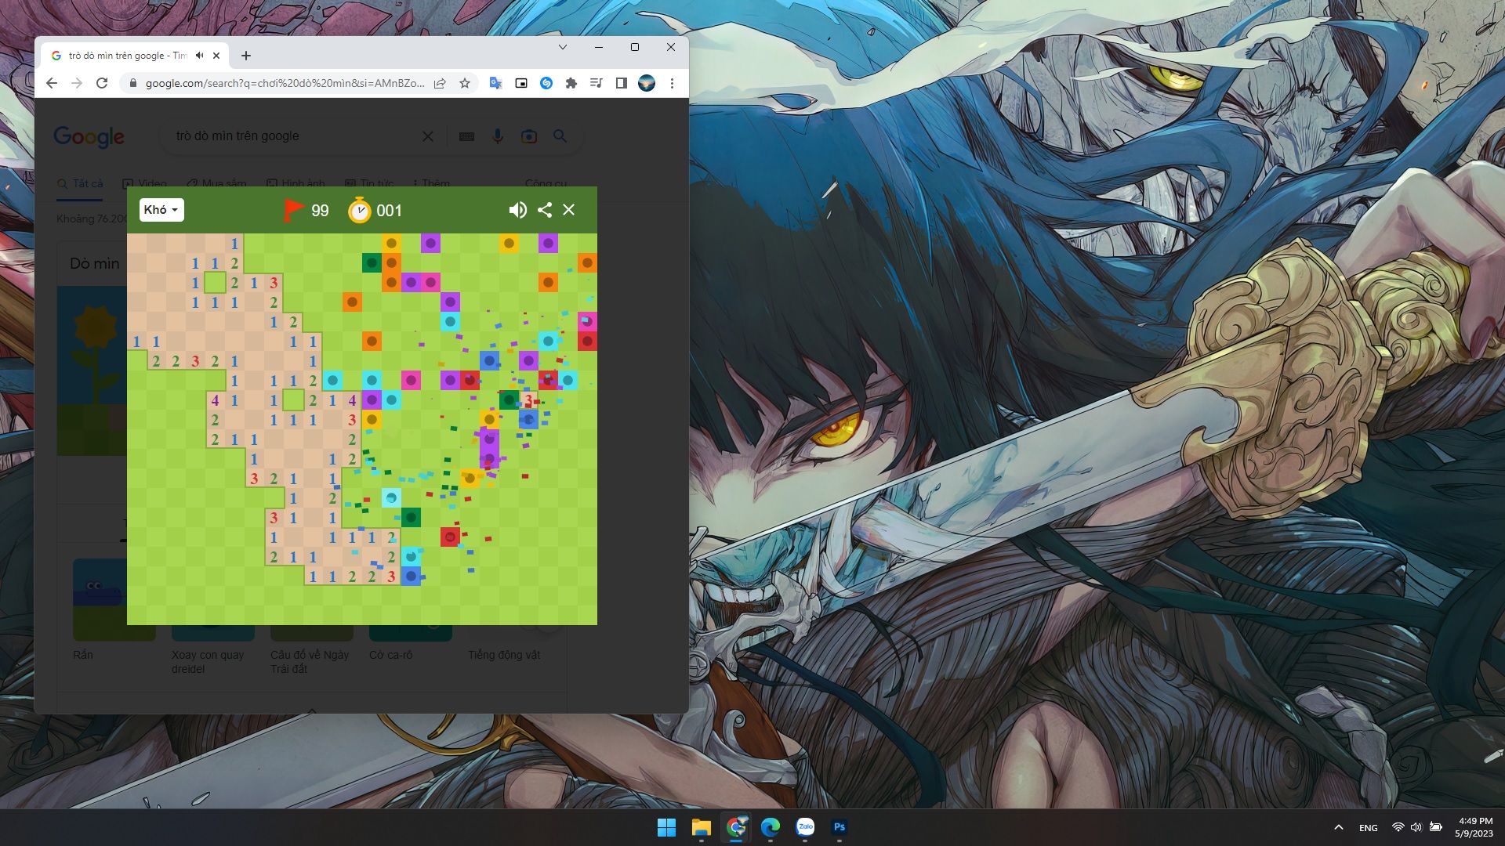Screen dimensions: 1505x846
Task: Click the picture-in-picture extension icon
Action: pos(521,83)
